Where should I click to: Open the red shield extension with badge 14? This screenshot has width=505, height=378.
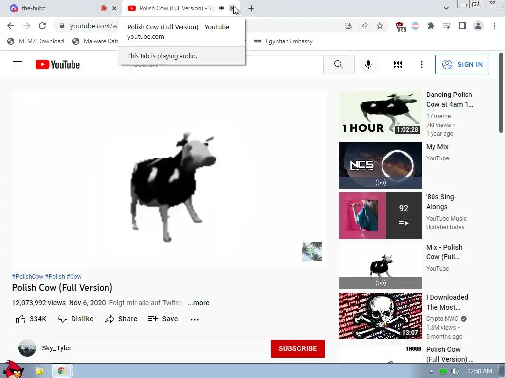tap(400, 27)
